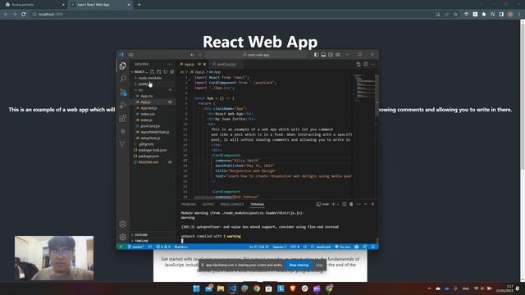Click the master branch in status bar
525x295 pixels.
pyautogui.click(x=135, y=247)
